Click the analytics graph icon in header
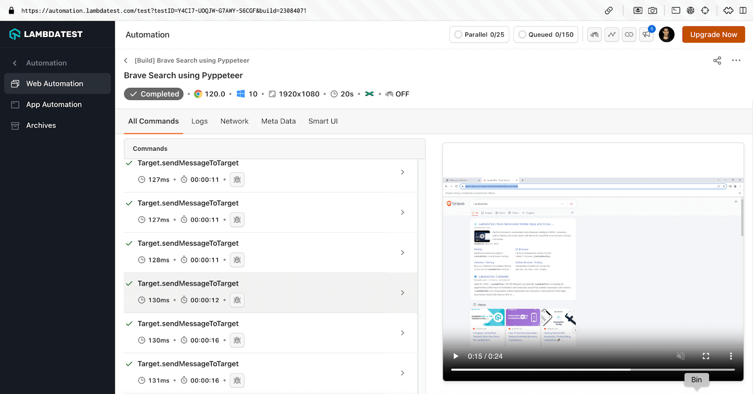The image size is (753, 394). tap(612, 34)
